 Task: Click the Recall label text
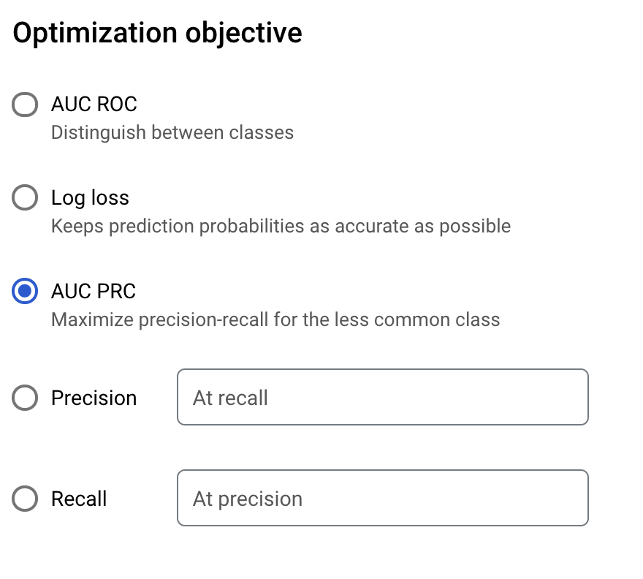tap(78, 499)
